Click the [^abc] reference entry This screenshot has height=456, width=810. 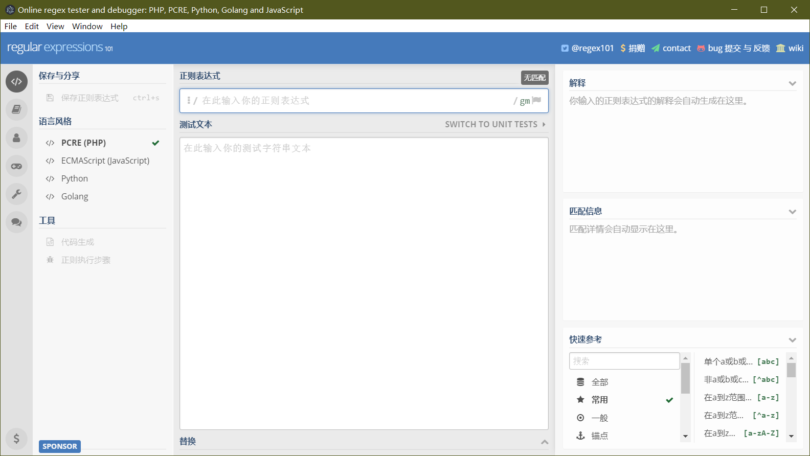741,379
